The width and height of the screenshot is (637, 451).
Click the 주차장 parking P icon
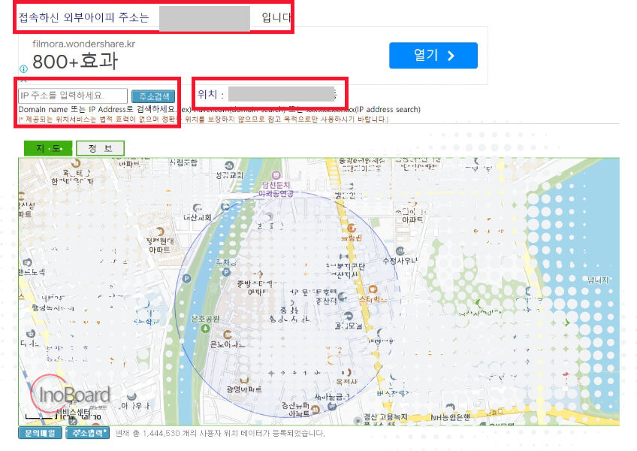pos(226,272)
